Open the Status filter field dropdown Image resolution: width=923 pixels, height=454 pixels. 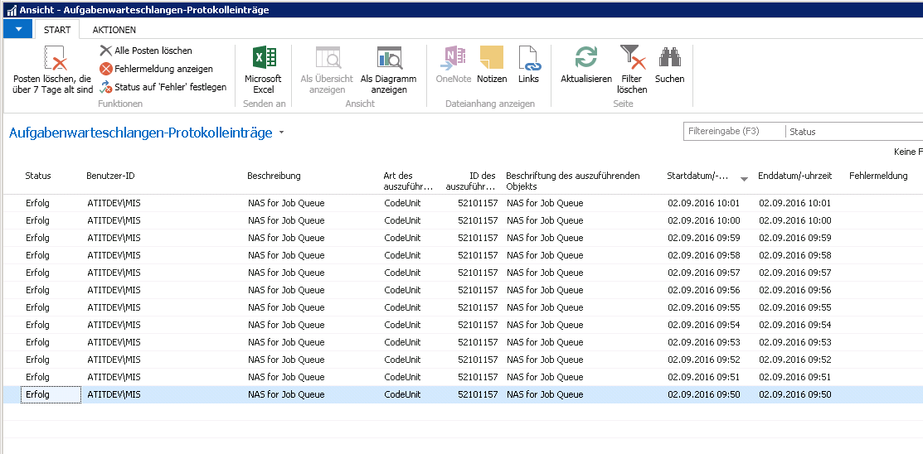click(x=854, y=132)
